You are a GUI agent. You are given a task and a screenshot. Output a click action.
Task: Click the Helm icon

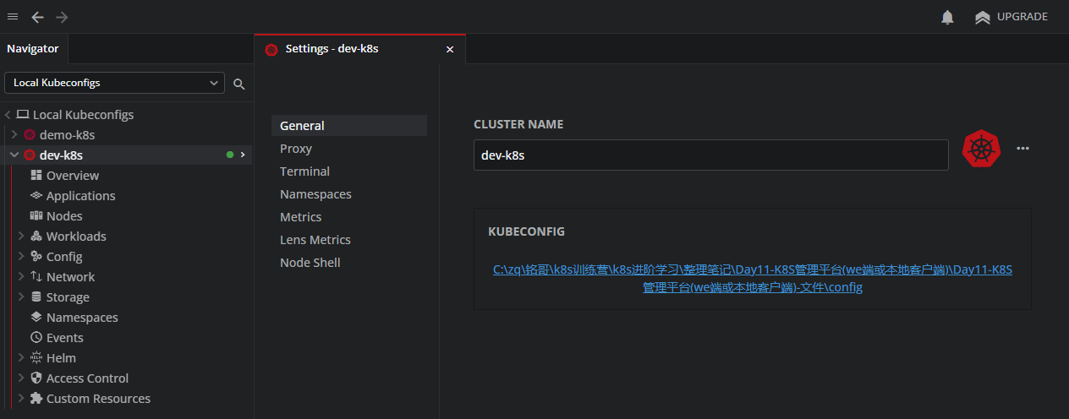point(36,357)
